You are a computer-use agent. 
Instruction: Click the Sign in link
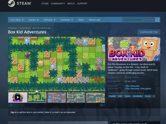click(13, 113)
